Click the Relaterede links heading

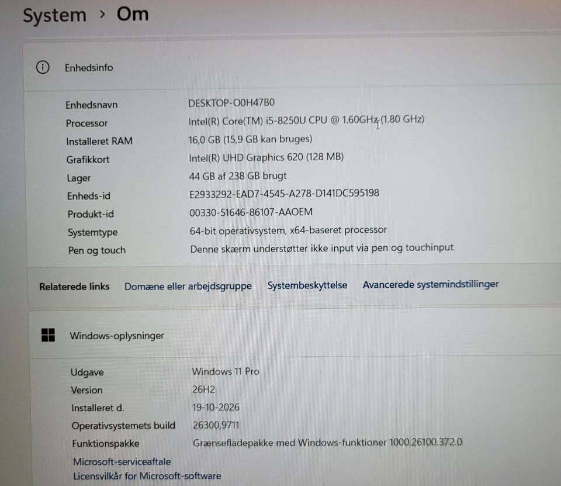click(x=74, y=287)
